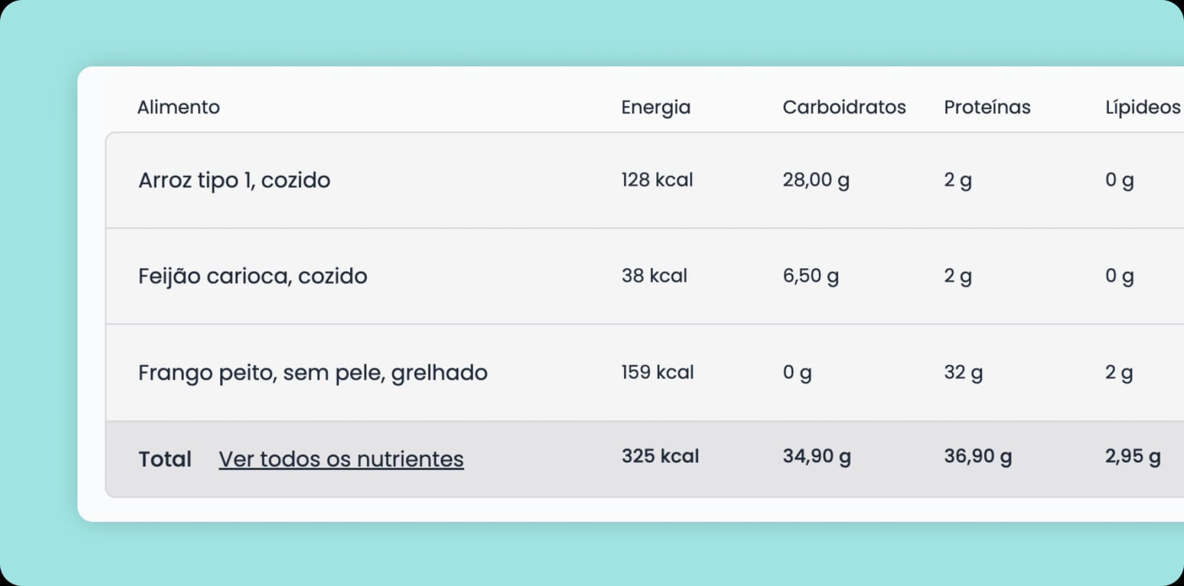
Task: Click the 34,90 g total carbohydrates value
Action: tap(816, 456)
